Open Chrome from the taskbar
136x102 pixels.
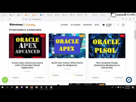coord(37,87)
